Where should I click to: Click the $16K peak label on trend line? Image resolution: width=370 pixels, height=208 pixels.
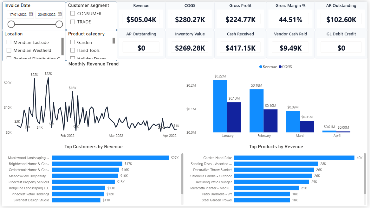click(73, 88)
